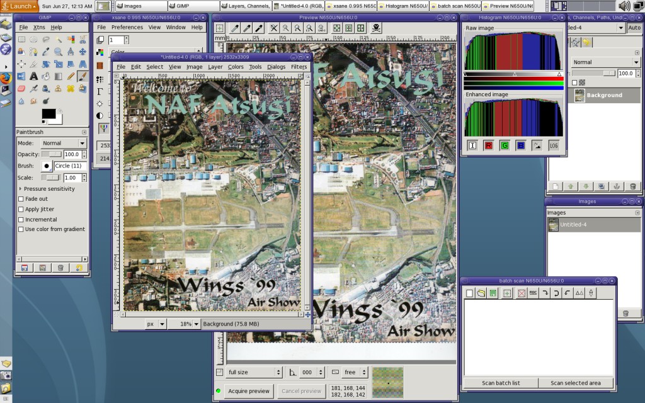Open the Layer menu in image window

pyautogui.click(x=215, y=67)
